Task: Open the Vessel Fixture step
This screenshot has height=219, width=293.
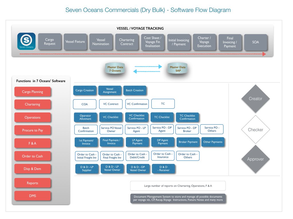Action: (75, 42)
